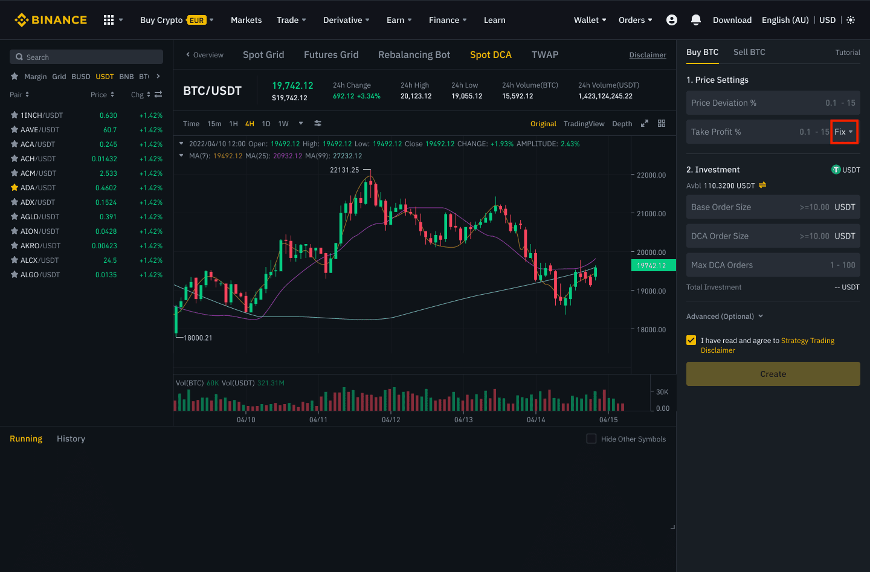Open the Buy Crypto EUR dropdown
The image size is (870, 572).
[x=177, y=20]
